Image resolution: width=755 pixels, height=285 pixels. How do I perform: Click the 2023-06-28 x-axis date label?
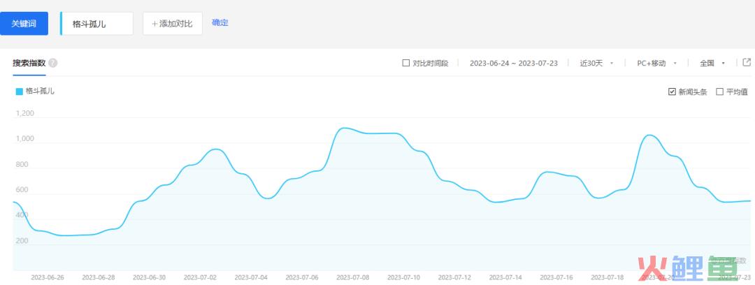(99, 278)
